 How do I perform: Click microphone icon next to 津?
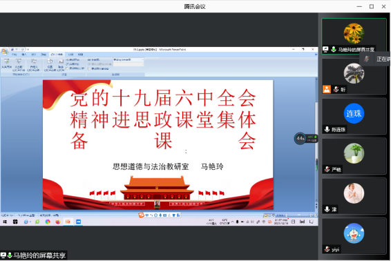(x=327, y=209)
